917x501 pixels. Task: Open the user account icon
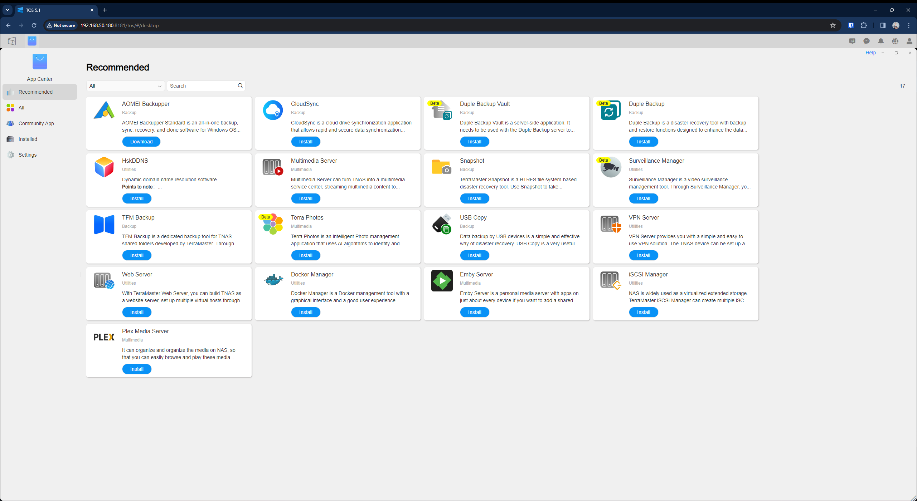pos(909,41)
